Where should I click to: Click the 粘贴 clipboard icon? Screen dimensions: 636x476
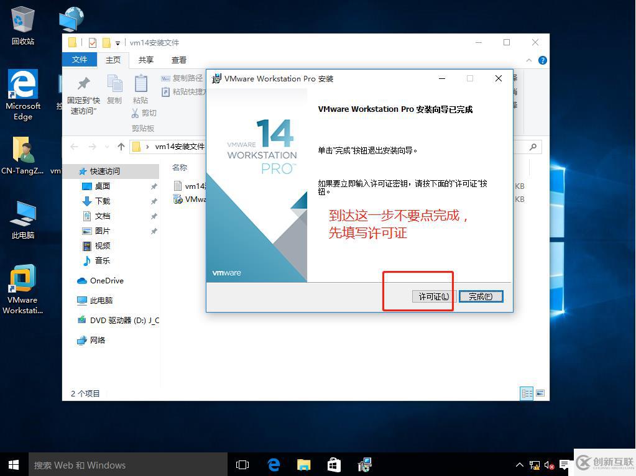coord(141,84)
